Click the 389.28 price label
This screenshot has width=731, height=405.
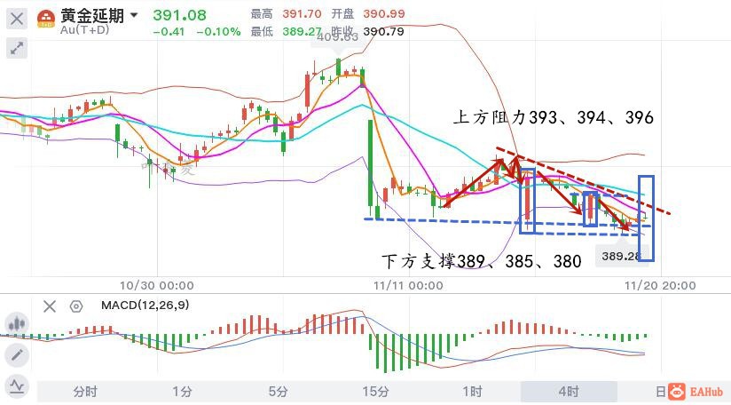click(622, 257)
